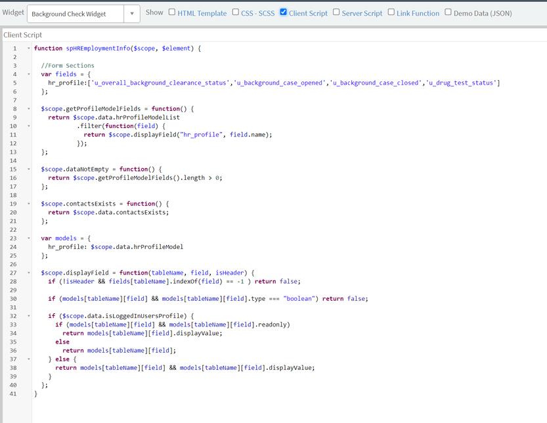547x423 pixels.
Task: Click the Link Function link
Action: pos(418,13)
